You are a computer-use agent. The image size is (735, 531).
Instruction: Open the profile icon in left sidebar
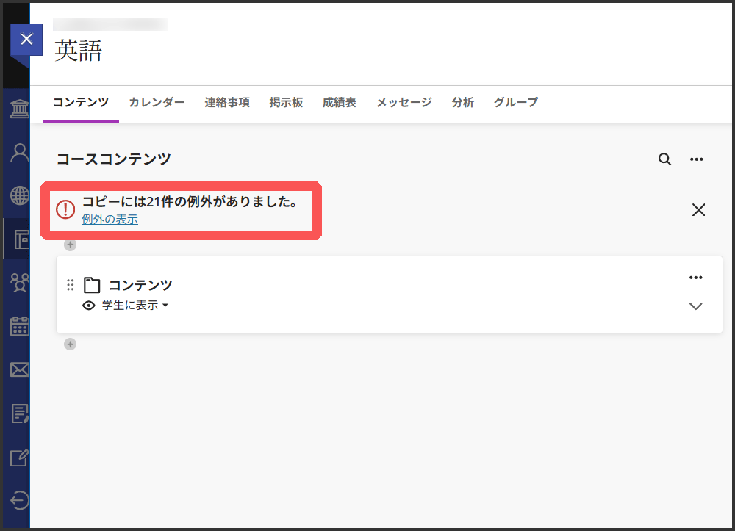pos(18,153)
